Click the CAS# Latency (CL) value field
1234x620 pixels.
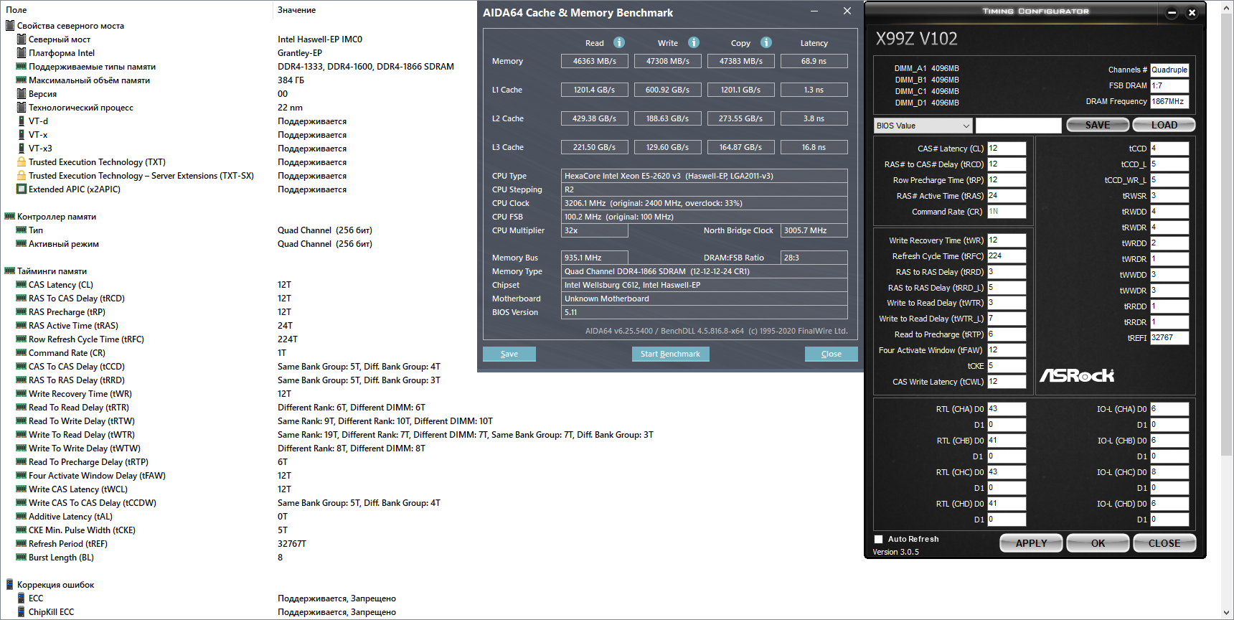tap(1007, 149)
